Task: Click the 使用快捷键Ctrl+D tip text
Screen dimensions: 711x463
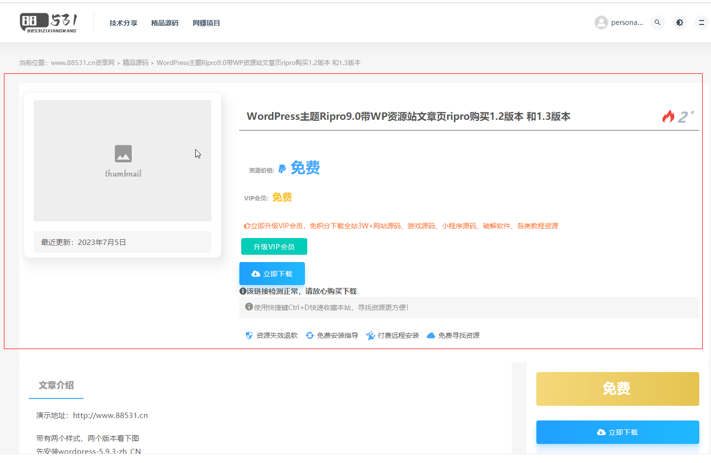Action: (x=331, y=308)
